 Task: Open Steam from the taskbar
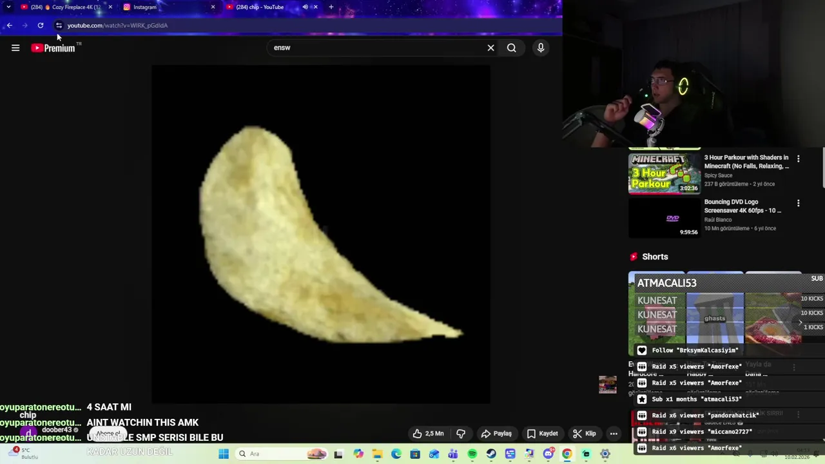click(x=491, y=454)
